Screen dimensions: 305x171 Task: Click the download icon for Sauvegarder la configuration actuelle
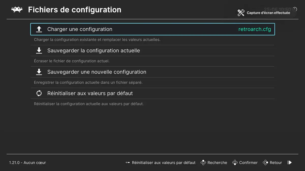[39, 50]
